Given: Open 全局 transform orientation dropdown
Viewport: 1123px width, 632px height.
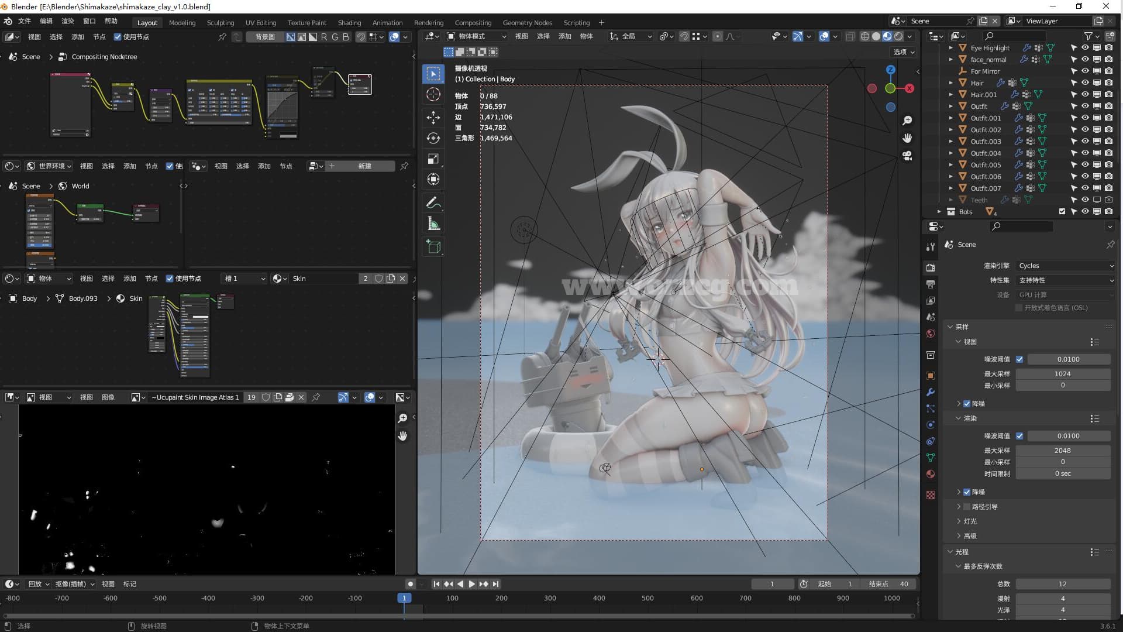Looking at the screenshot, I should (631, 36).
